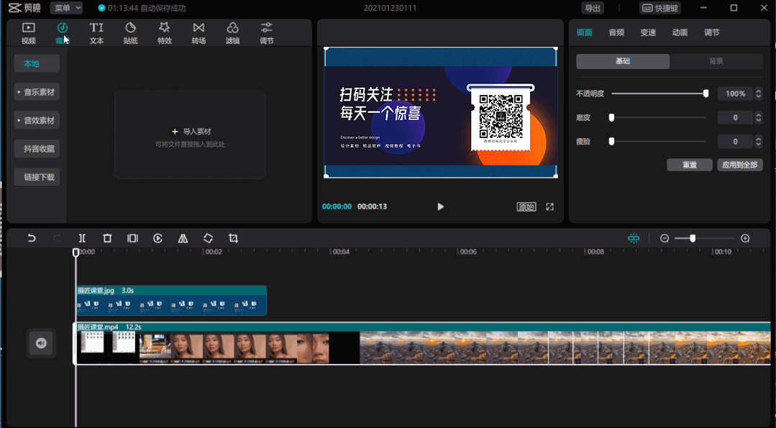The width and height of the screenshot is (776, 428).
Task: Select the 基础 sub-tab
Action: (x=623, y=61)
